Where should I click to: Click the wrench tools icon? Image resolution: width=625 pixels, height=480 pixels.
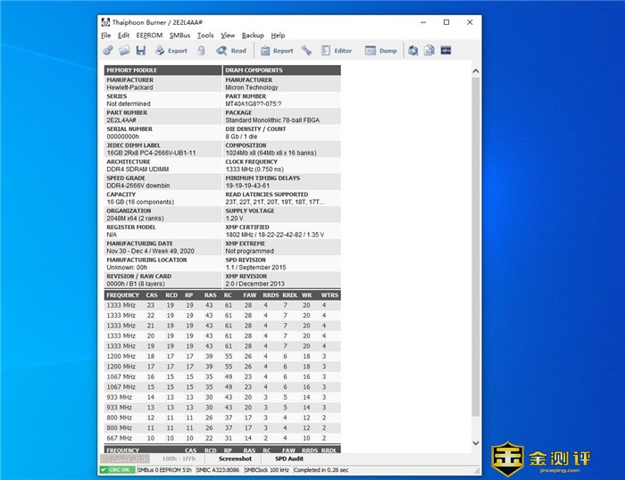coord(306,51)
